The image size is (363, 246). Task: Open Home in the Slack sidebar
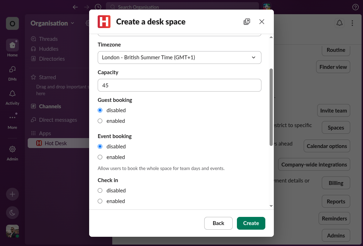pyautogui.click(x=12, y=48)
